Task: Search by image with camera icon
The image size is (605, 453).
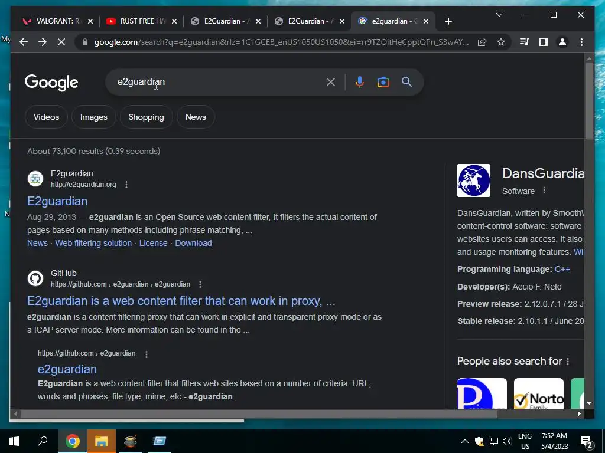Action: click(383, 82)
